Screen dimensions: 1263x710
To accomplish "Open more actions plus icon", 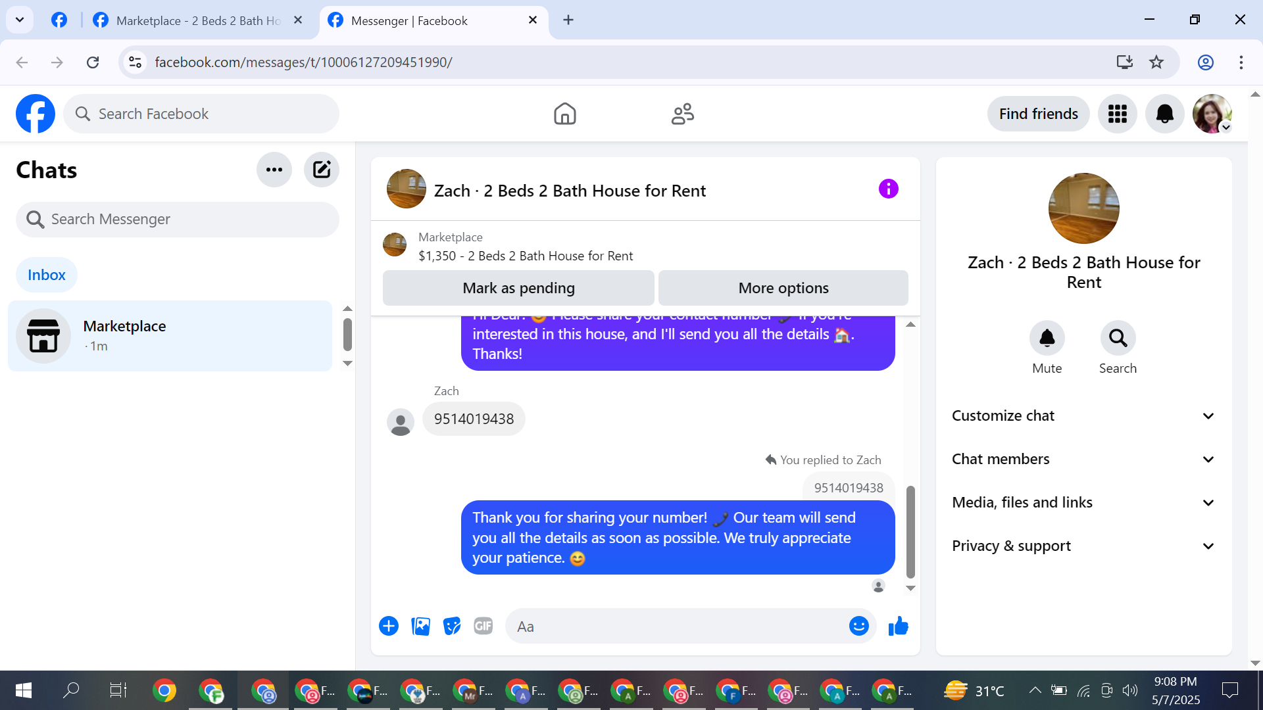I will [x=389, y=627].
